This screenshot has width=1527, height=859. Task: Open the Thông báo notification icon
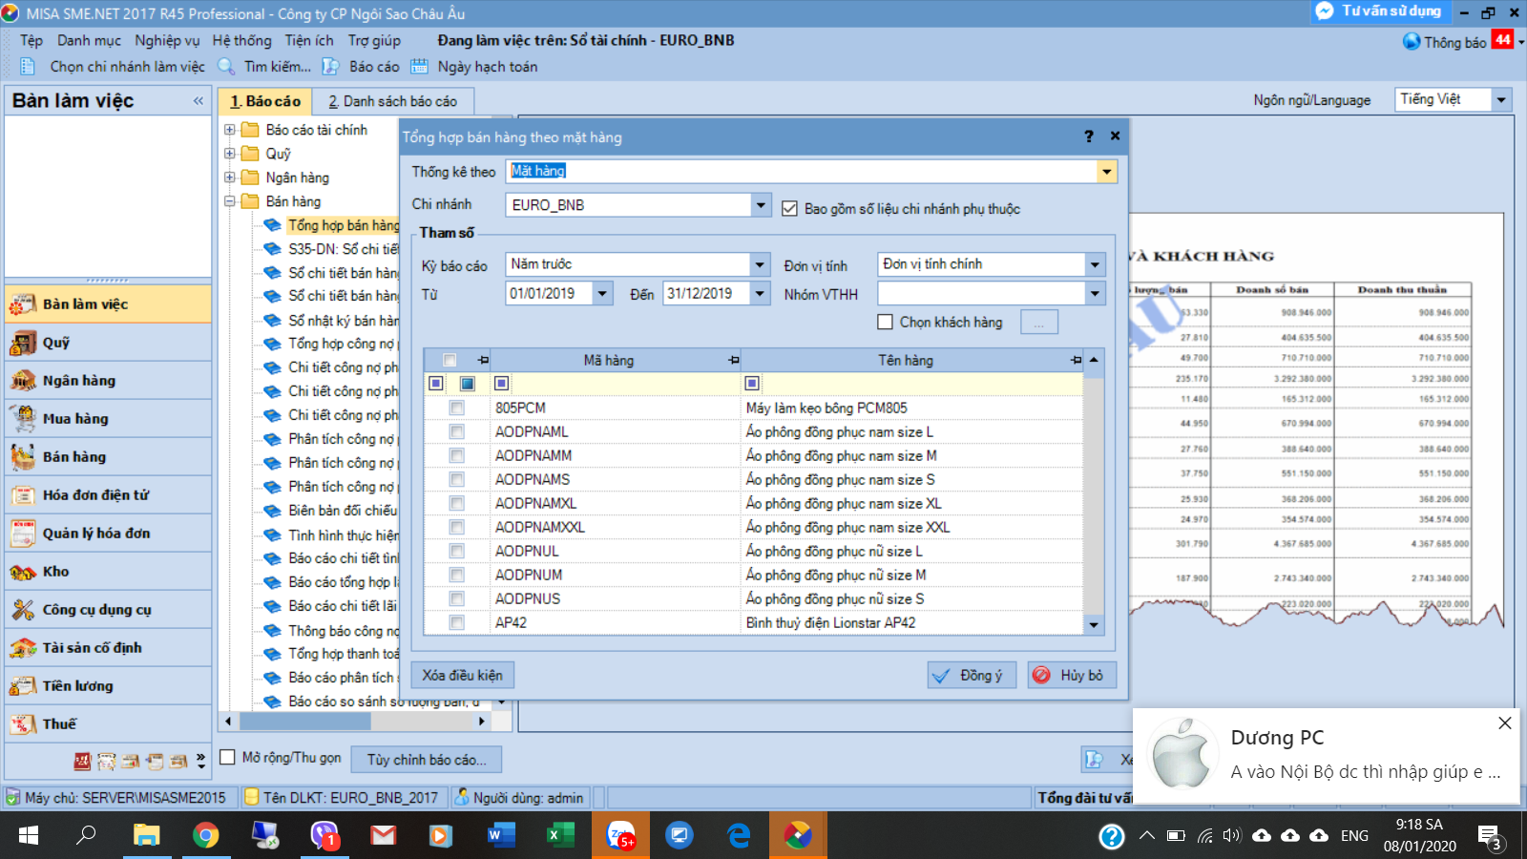point(1412,42)
